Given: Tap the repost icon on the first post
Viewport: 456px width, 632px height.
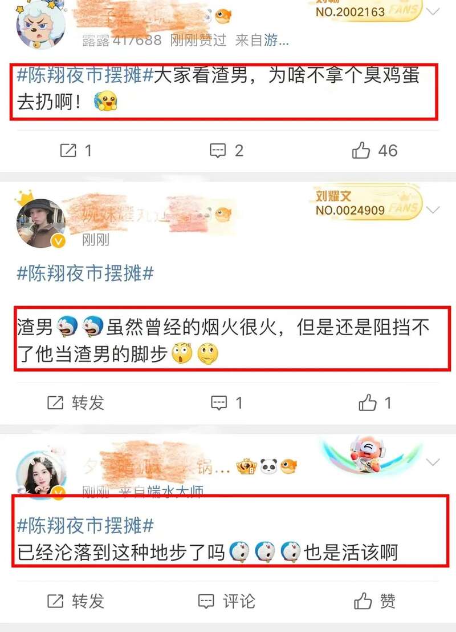Looking at the screenshot, I should click(68, 151).
